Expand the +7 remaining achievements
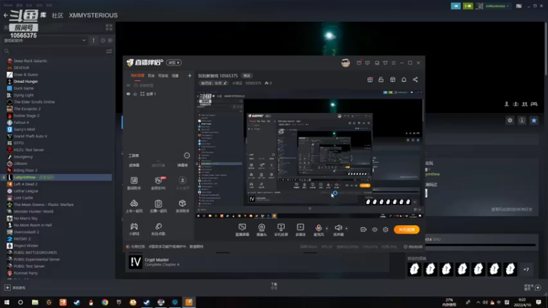The image size is (548, 308). (x=526, y=269)
